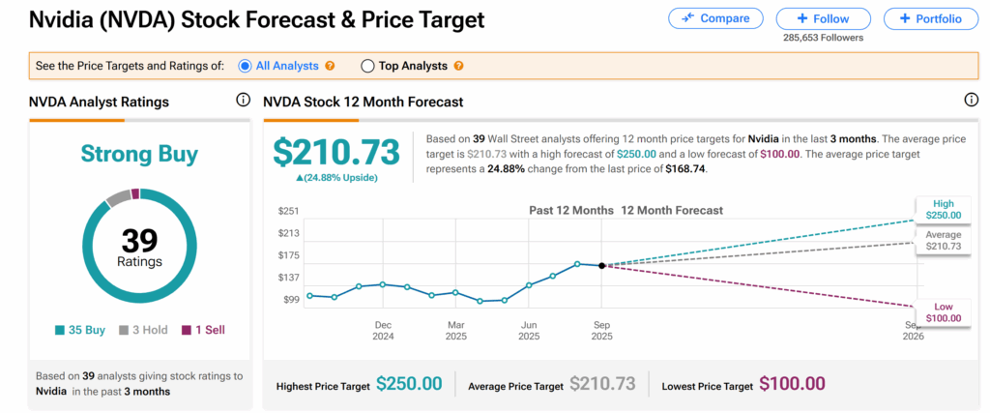Click the gray Hold legend square
990x413 pixels.
[x=124, y=330]
